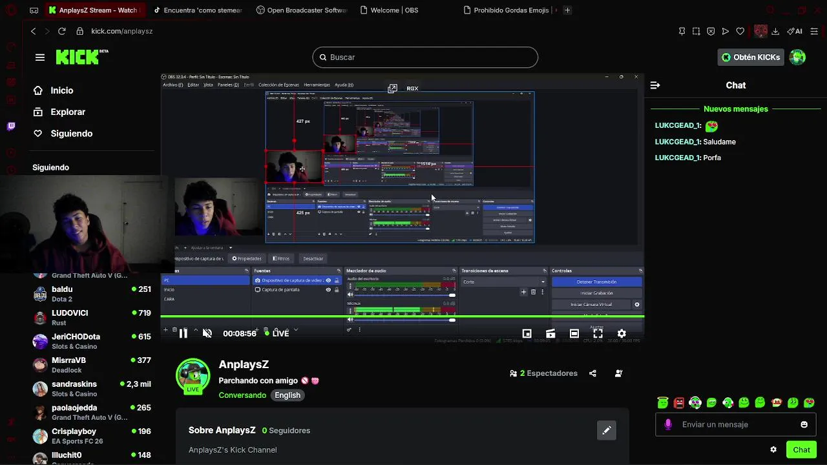Insert the heart-eyes Kick emote

click(809, 403)
